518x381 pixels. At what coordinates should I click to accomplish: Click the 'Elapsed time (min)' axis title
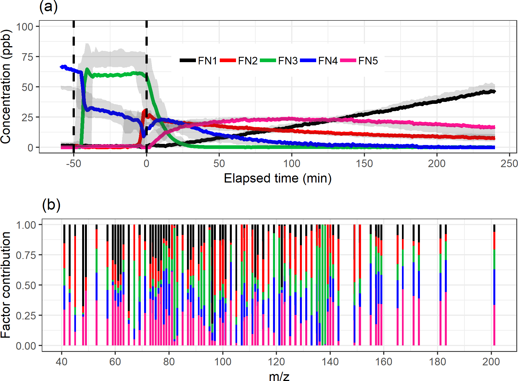pyautogui.click(x=277, y=178)
